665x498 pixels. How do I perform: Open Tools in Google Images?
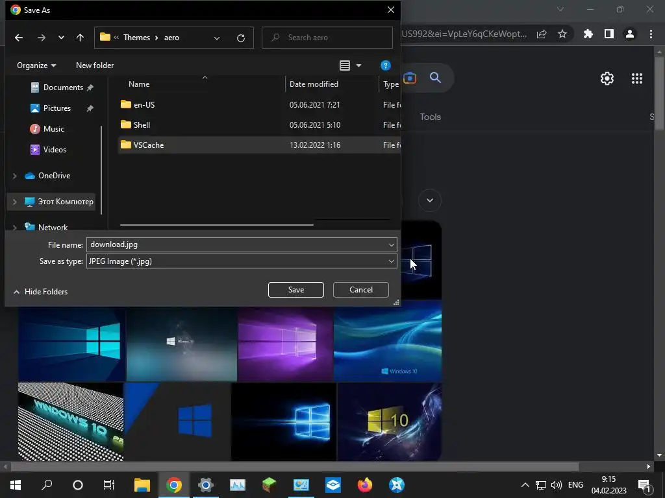click(430, 117)
